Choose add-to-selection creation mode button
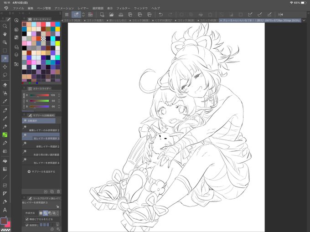 pos(45,213)
